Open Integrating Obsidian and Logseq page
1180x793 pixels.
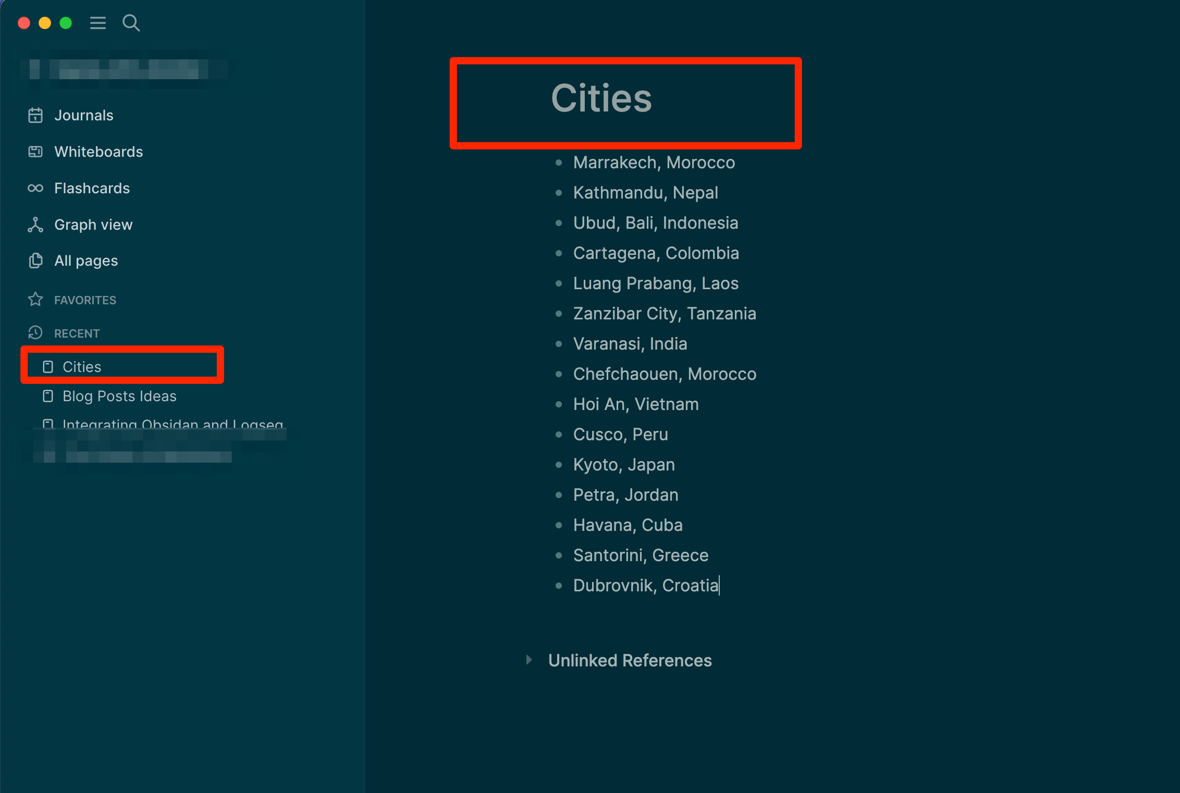[172, 424]
